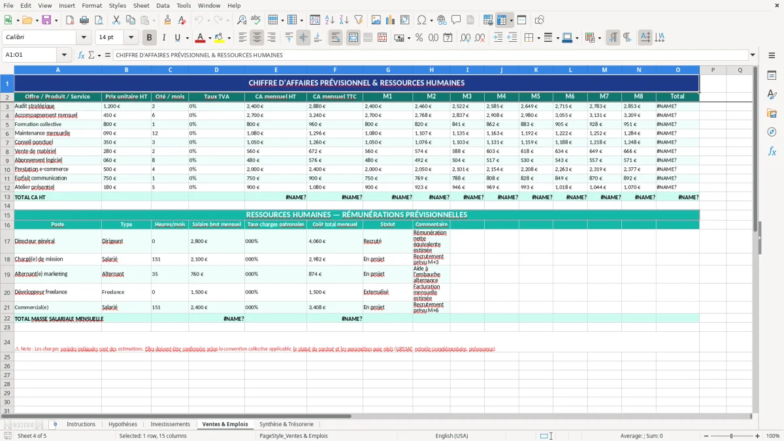This screenshot has width=784, height=441.
Task: Export directly as PDF
Action: 70,20
